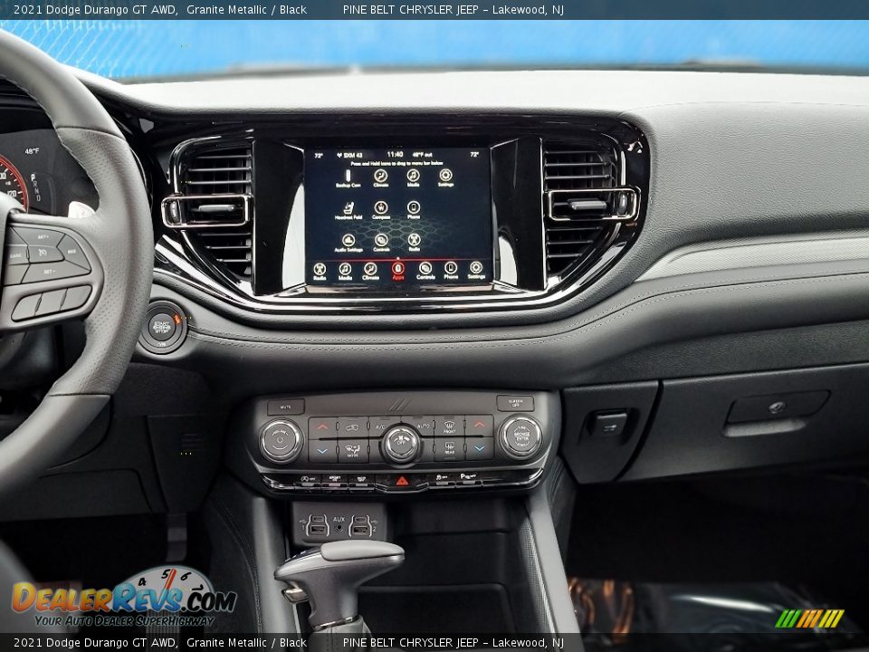The image size is (869, 652).
Task: Toggle the park assist OFF switch
Action: pyautogui.click(x=468, y=477)
